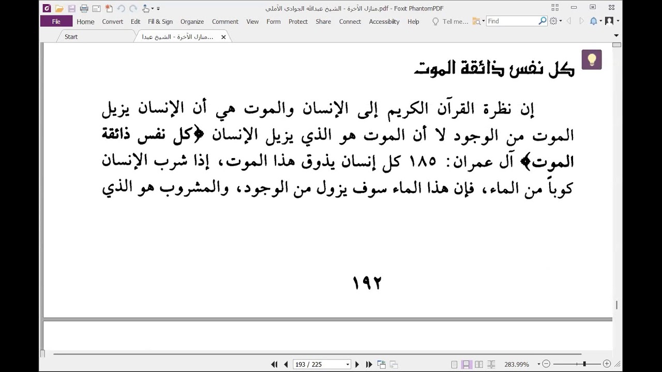Image resolution: width=662 pixels, height=372 pixels.
Task: Open the Organize ribbon tab
Action: pos(192,22)
